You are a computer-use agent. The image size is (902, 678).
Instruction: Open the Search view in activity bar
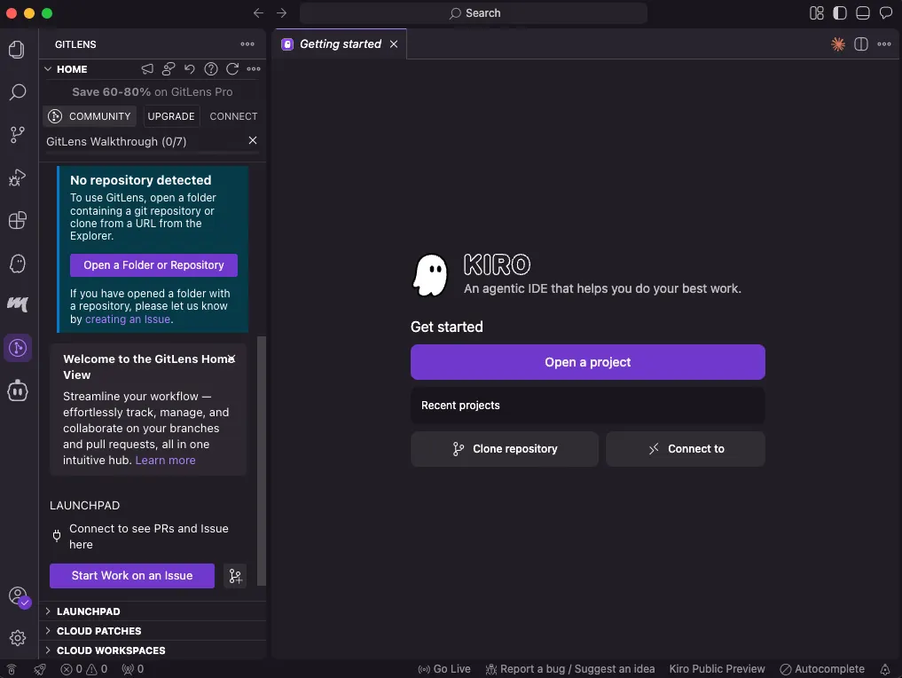click(x=17, y=92)
